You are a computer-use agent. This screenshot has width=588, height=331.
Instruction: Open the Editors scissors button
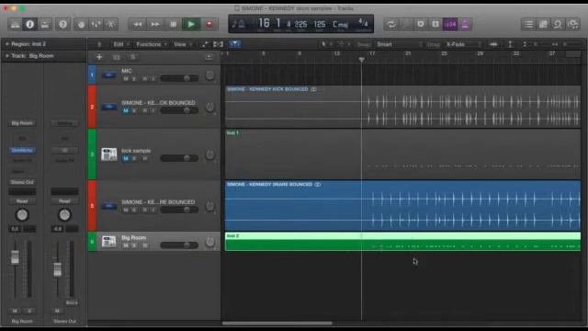111,25
